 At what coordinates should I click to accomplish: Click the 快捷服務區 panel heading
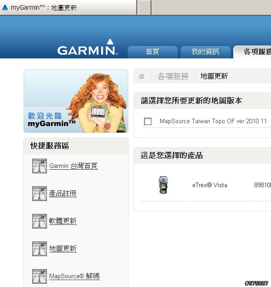[x=50, y=146]
